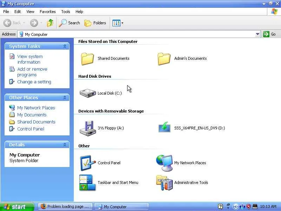Go to Shared Documents in Other Places

(36, 122)
